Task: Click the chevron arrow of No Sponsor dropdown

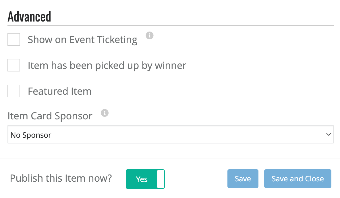Action: [x=329, y=134]
